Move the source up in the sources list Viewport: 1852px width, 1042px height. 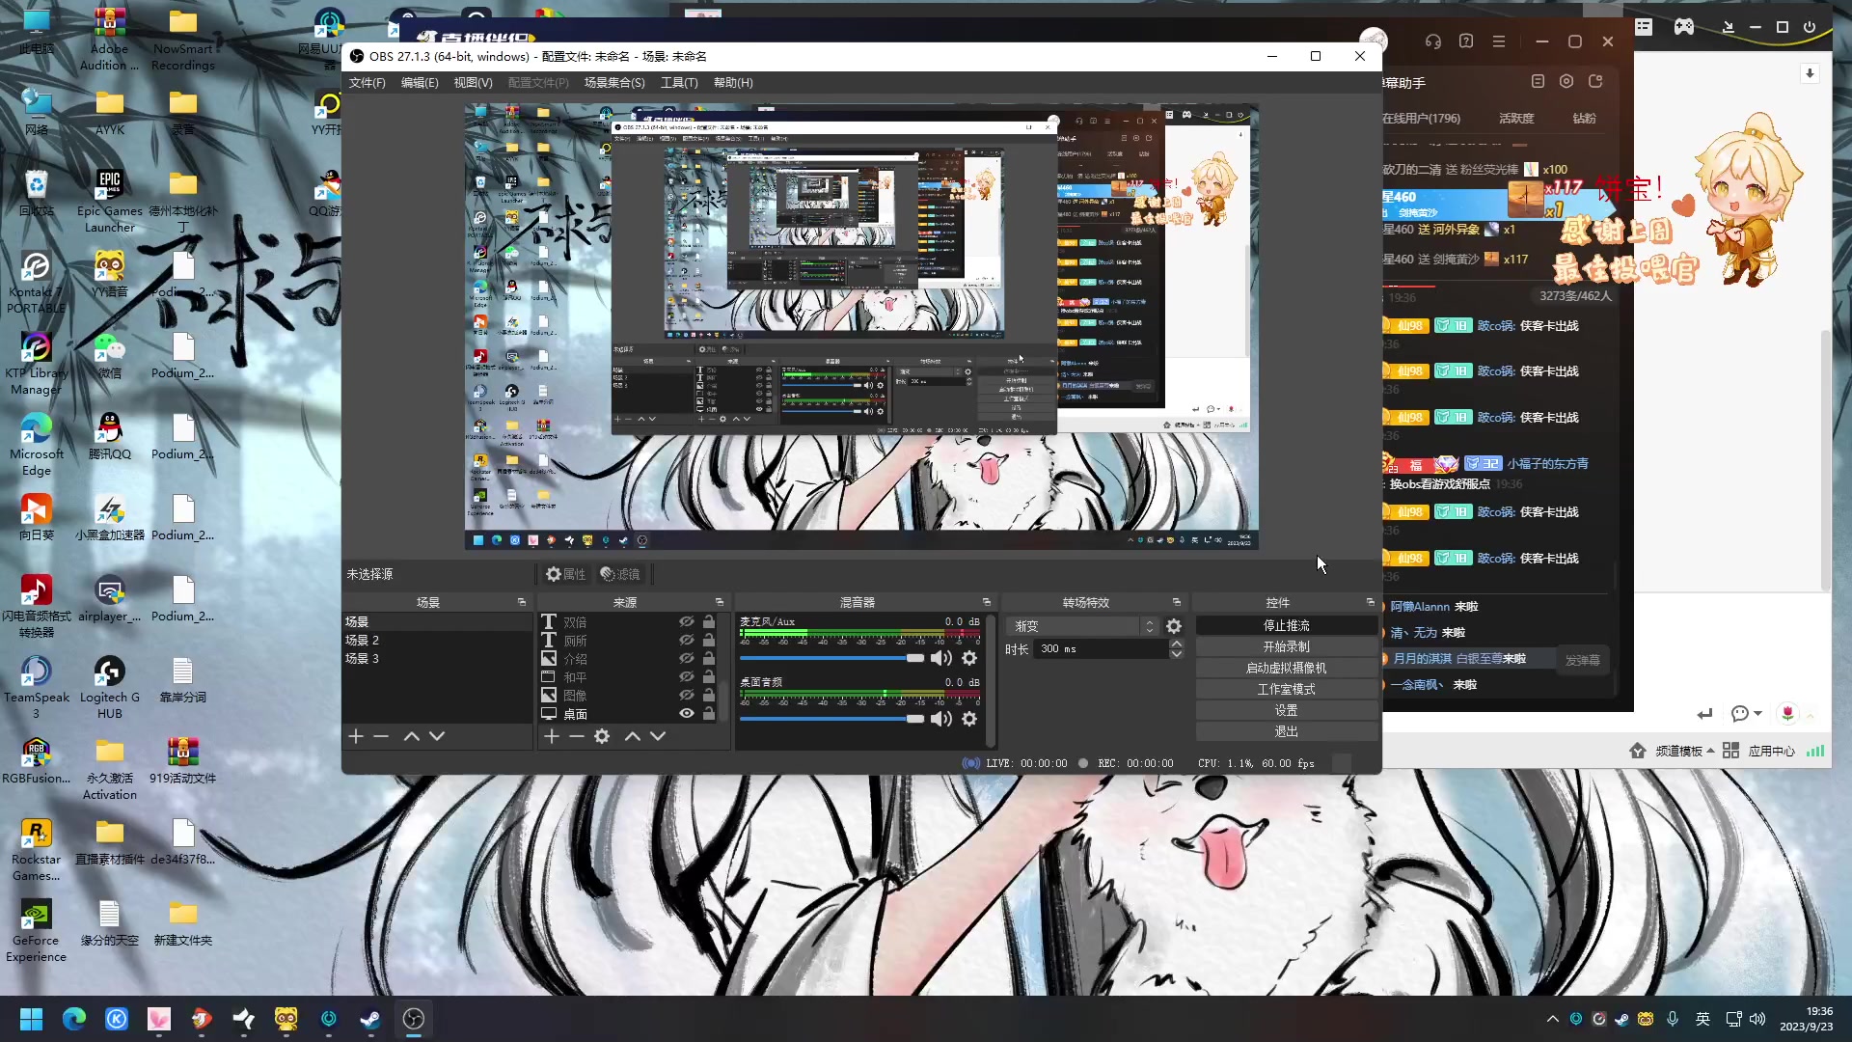coord(633,736)
